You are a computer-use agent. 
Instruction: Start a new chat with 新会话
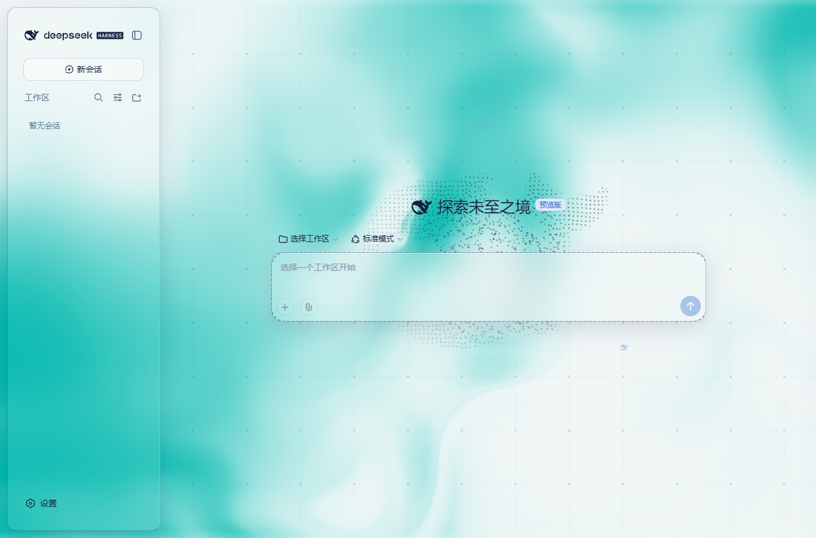coord(84,69)
